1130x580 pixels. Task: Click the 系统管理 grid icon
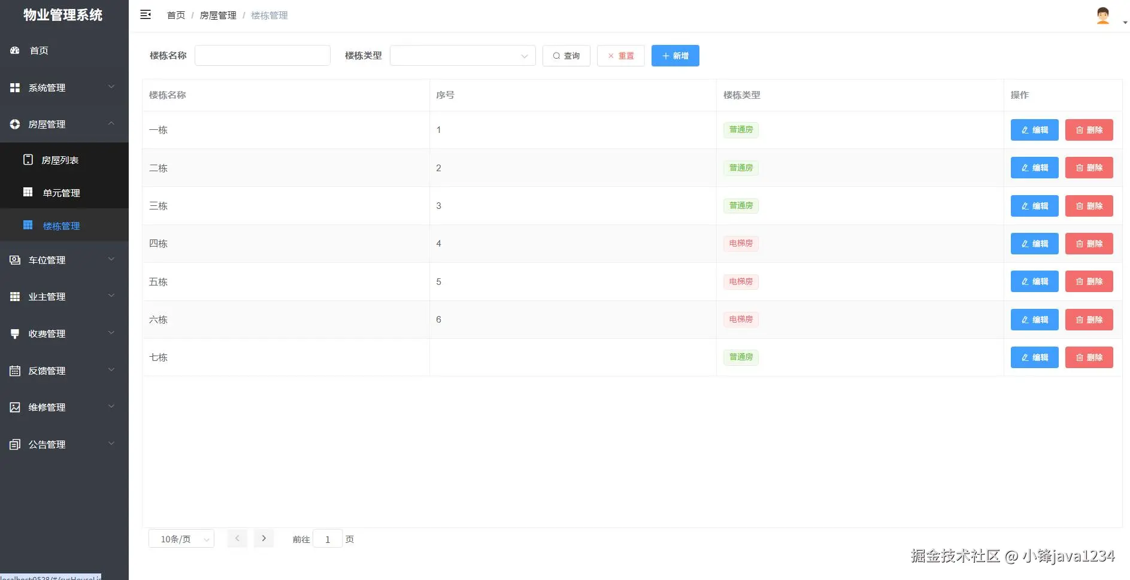pos(15,87)
